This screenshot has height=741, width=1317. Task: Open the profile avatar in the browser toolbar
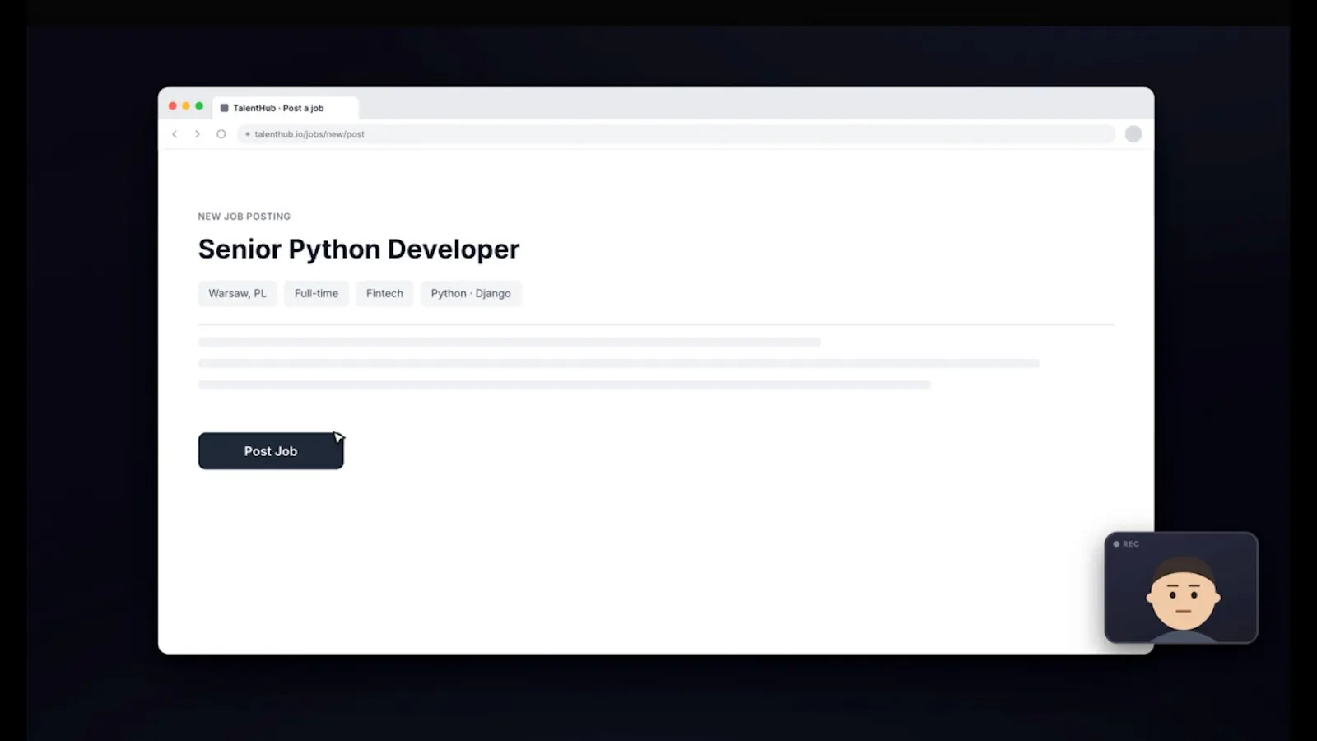tap(1133, 134)
